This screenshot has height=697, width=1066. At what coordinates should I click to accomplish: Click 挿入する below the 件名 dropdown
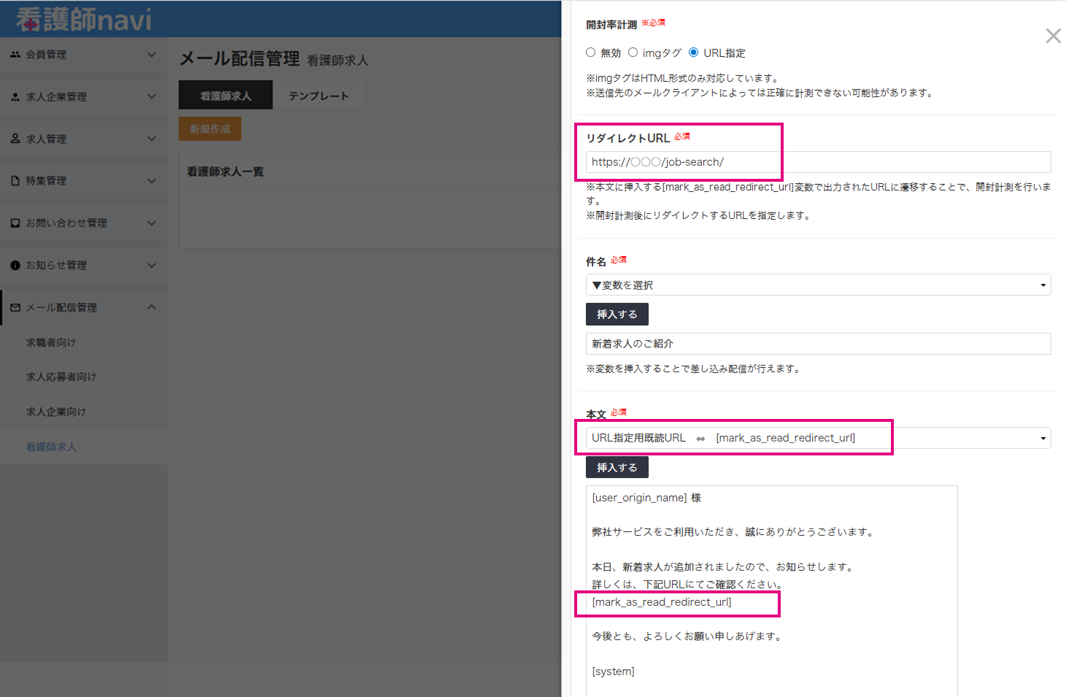click(617, 314)
